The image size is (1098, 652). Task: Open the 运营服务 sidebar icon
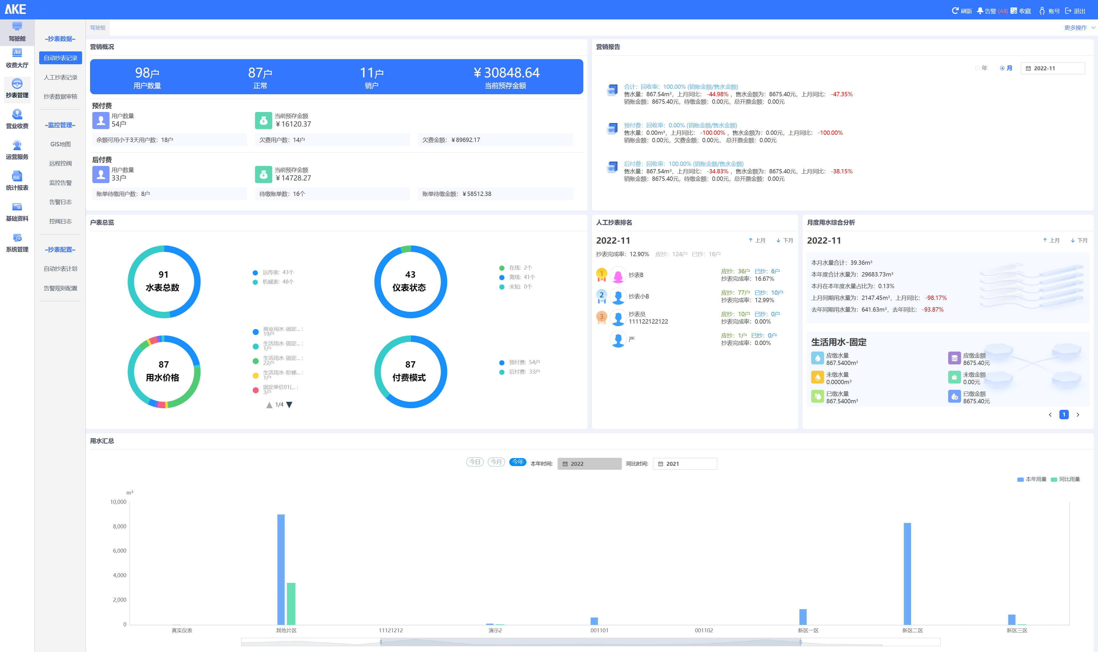(17, 145)
